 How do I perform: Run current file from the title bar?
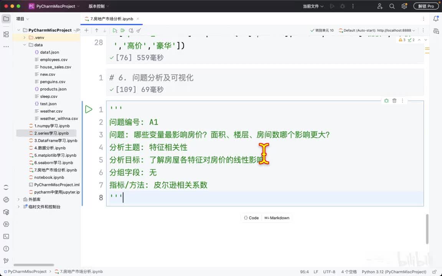tap(332, 6)
